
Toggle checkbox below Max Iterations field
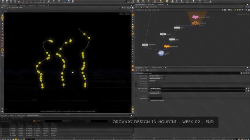coord(149,100)
